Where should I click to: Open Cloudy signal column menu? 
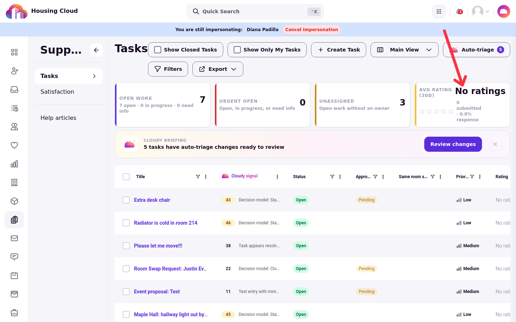[277, 177]
